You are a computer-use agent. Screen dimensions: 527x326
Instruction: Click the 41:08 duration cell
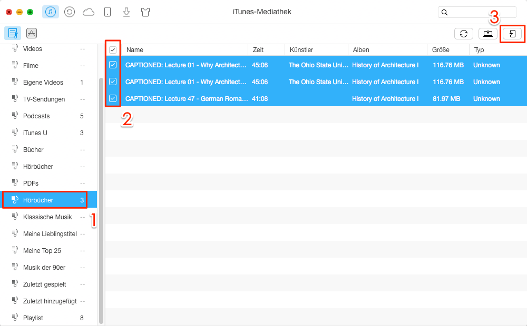(260, 99)
